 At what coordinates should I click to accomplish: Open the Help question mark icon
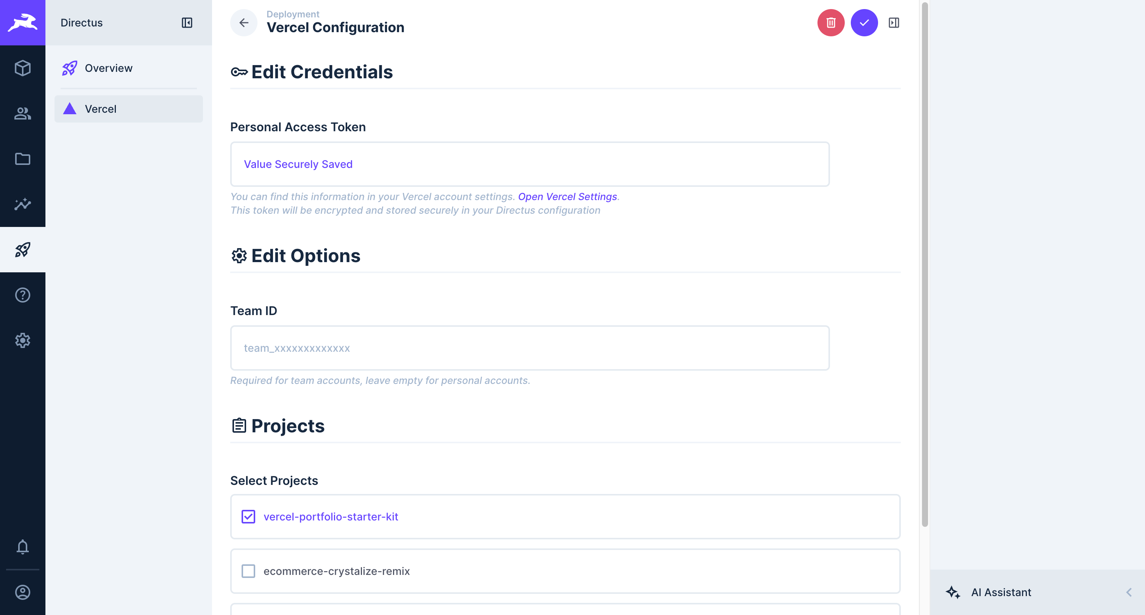(23, 295)
